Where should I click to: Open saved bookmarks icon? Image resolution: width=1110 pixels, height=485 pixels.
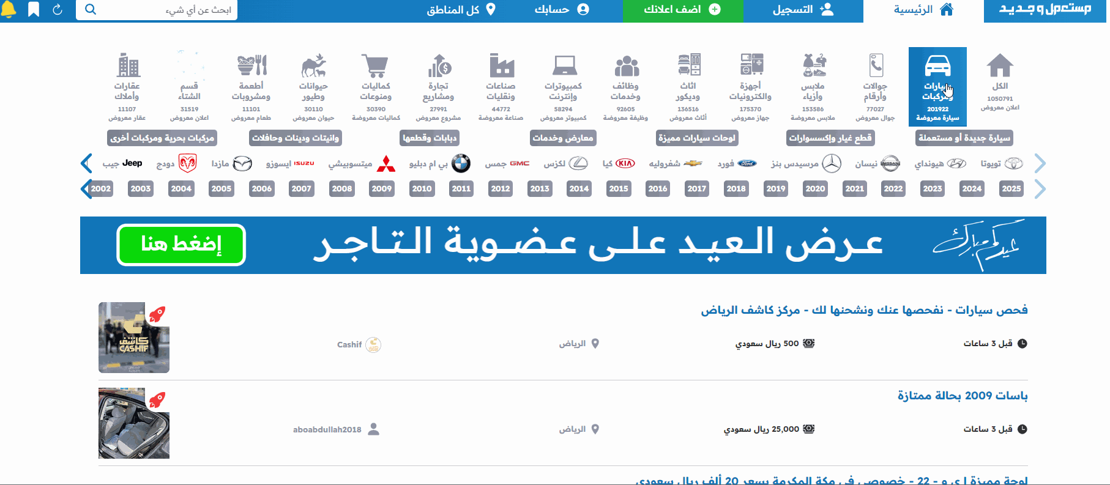pos(34,10)
